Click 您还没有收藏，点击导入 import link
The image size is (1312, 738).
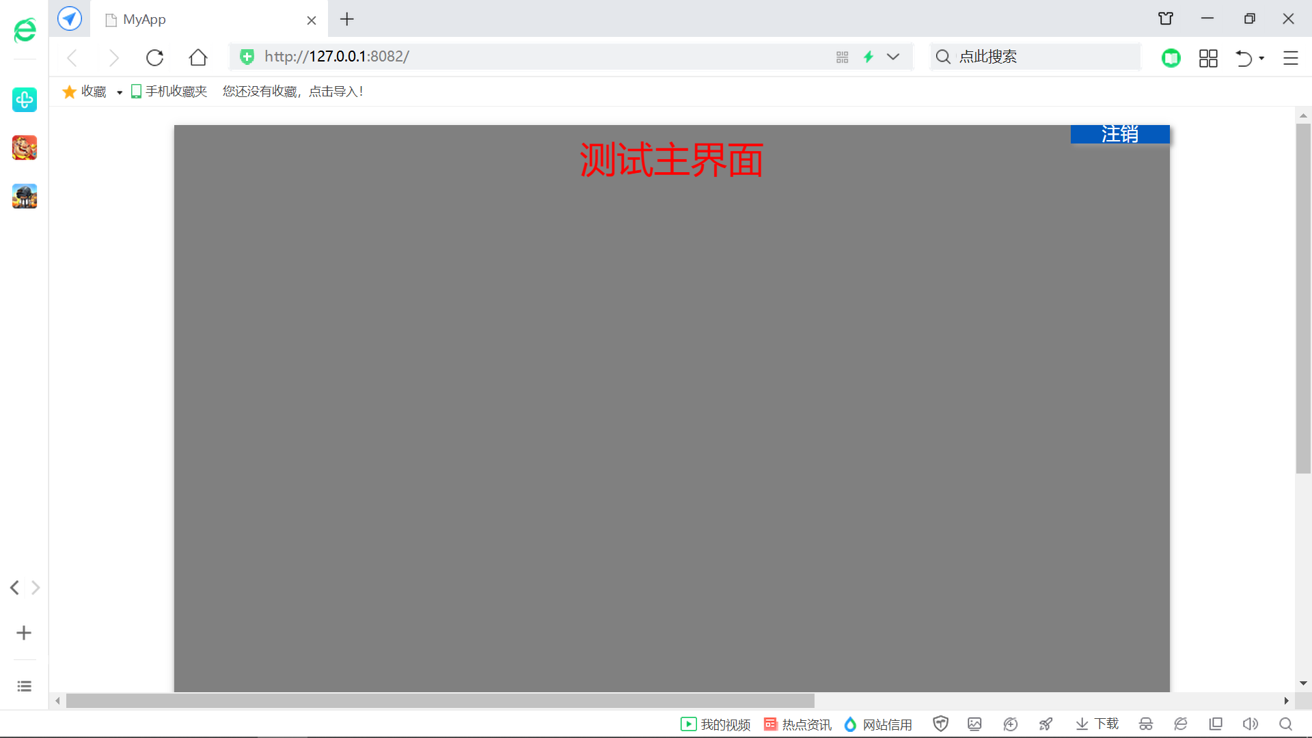(x=292, y=91)
